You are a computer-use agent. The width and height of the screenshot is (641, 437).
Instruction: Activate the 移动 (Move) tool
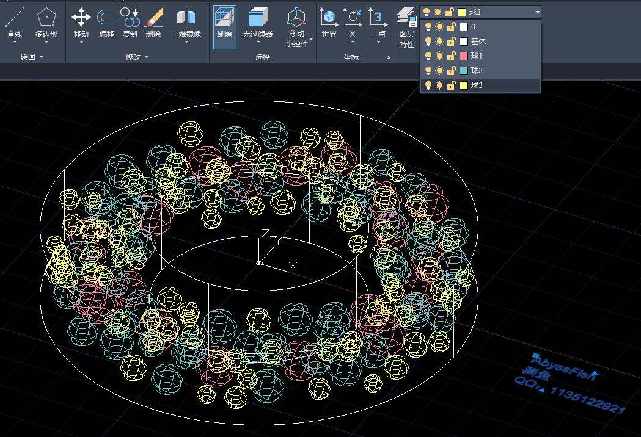81,23
